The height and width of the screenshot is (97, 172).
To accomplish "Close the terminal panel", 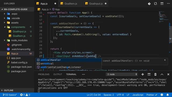I will click(x=168, y=74).
